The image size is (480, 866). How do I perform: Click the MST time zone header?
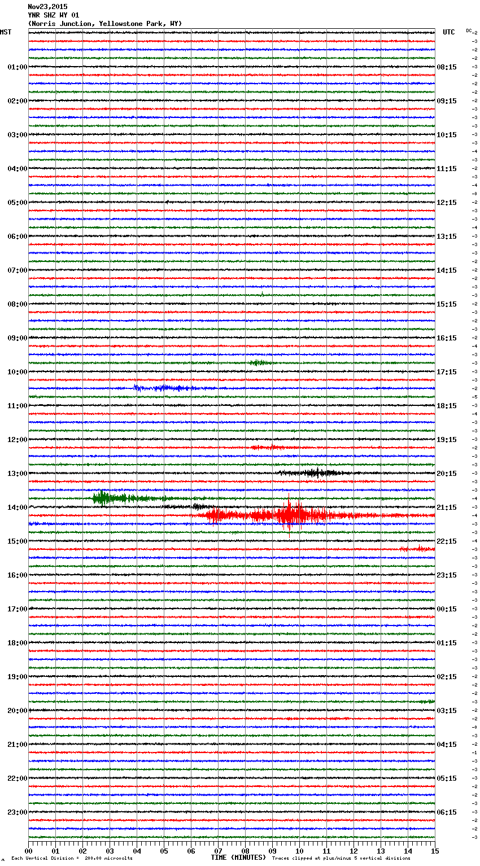click(x=6, y=32)
